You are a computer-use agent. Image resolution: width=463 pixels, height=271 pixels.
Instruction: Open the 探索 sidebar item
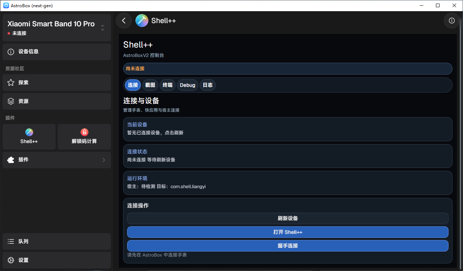click(57, 83)
